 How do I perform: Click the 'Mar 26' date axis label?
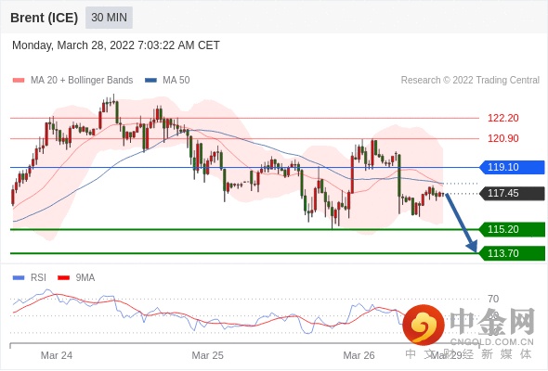click(x=359, y=355)
